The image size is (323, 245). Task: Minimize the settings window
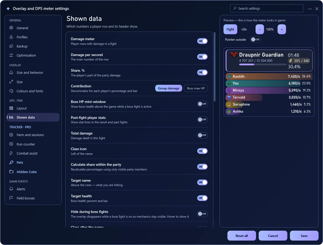click(310, 9)
